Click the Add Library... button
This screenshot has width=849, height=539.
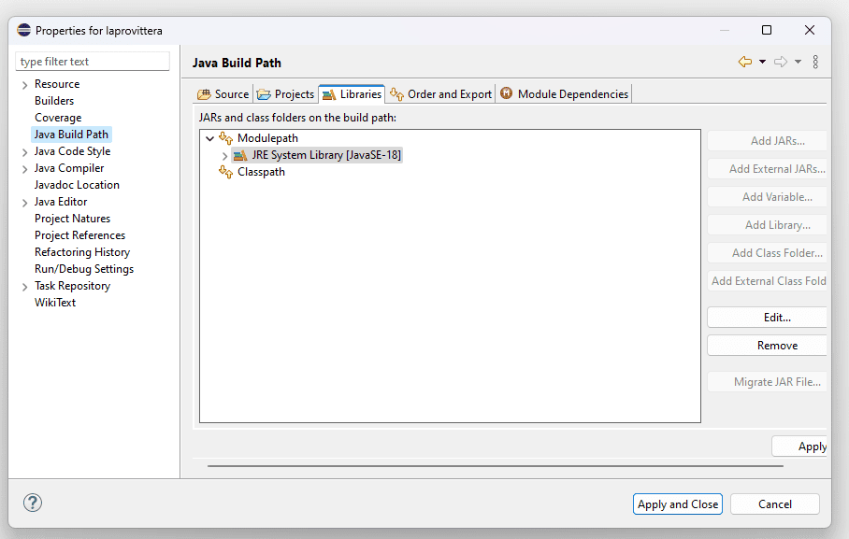point(768,225)
